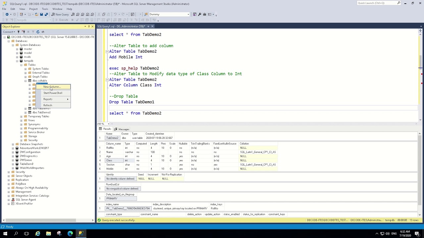Viewport: 424px width, 238px height.
Task: Select the SQL Server Agent node
Action: (26, 200)
